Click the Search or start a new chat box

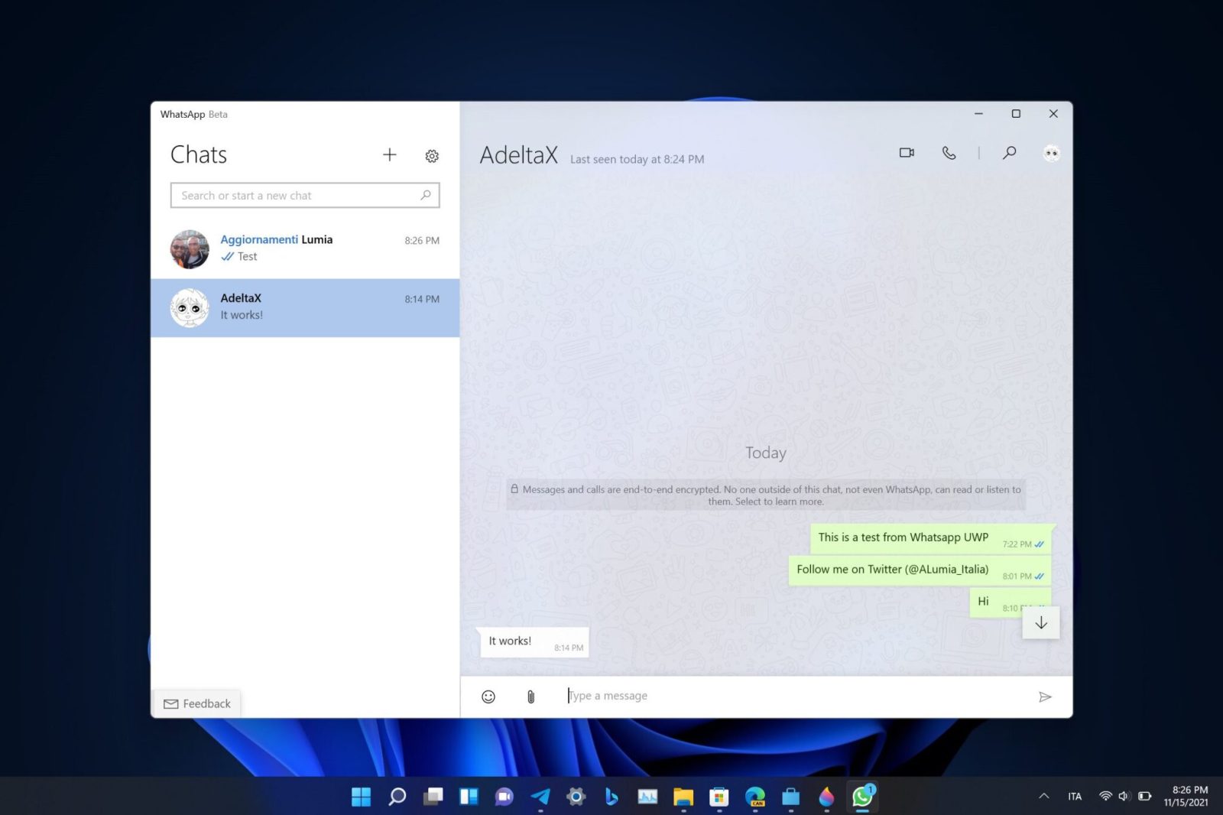coord(304,195)
